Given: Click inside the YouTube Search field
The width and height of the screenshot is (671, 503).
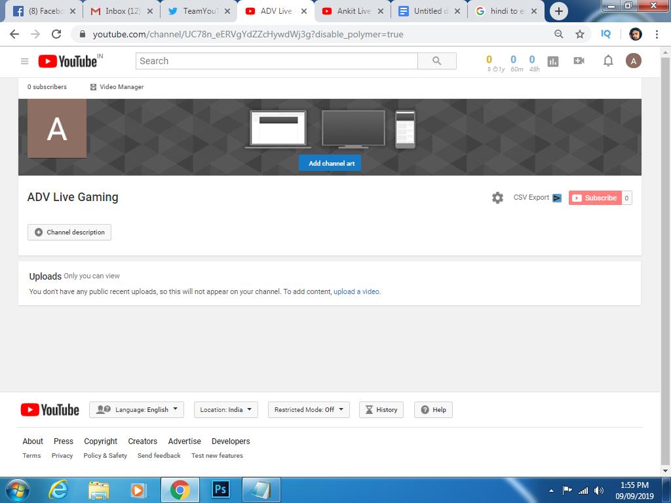Looking at the screenshot, I should 277,61.
